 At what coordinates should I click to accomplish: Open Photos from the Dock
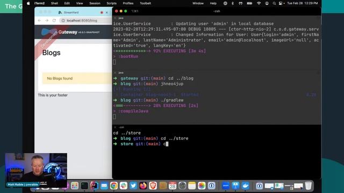(x=202, y=185)
